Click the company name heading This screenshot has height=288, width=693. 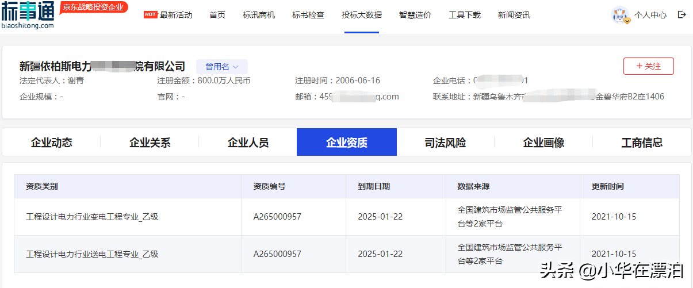(x=102, y=67)
